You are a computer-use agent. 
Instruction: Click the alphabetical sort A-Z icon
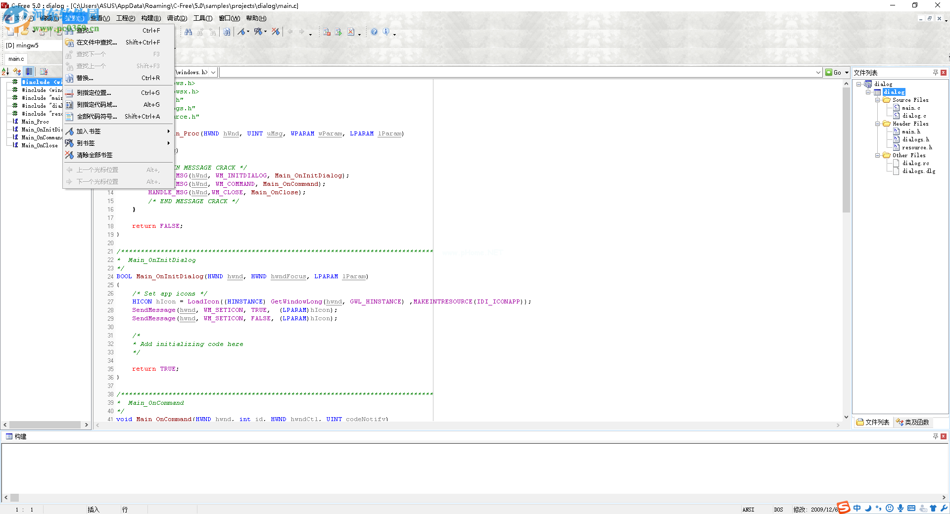click(5, 72)
